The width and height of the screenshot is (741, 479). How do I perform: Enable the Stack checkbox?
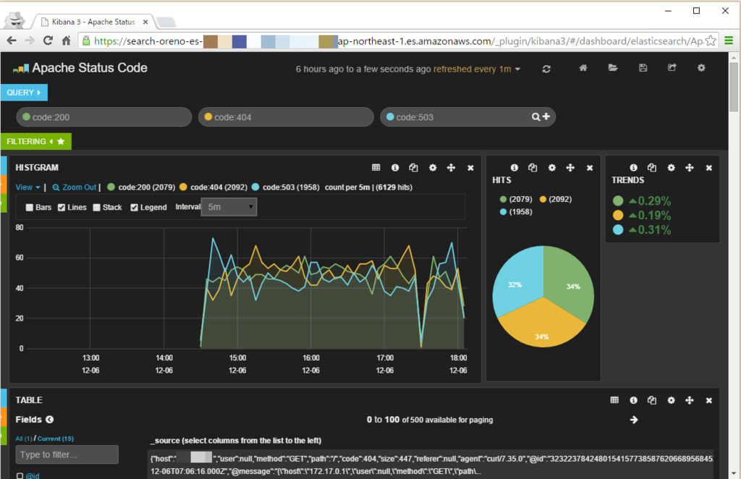(96, 208)
